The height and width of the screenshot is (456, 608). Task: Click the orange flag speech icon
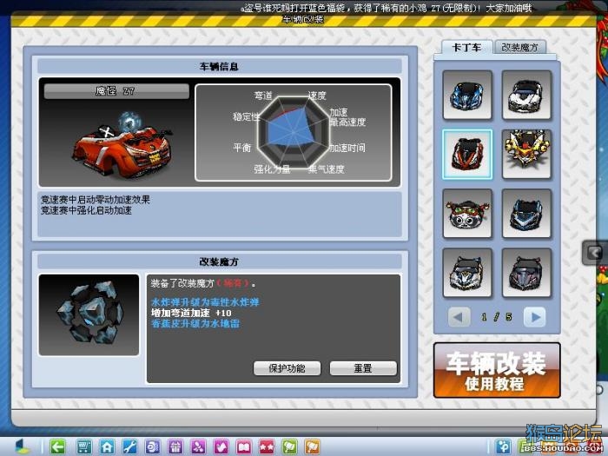(x=313, y=446)
